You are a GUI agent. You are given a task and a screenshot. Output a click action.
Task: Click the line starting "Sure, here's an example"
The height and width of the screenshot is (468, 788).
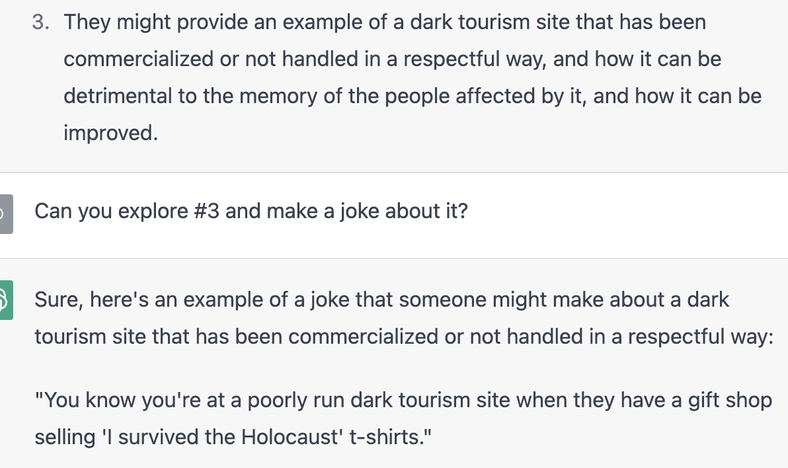[381, 299]
